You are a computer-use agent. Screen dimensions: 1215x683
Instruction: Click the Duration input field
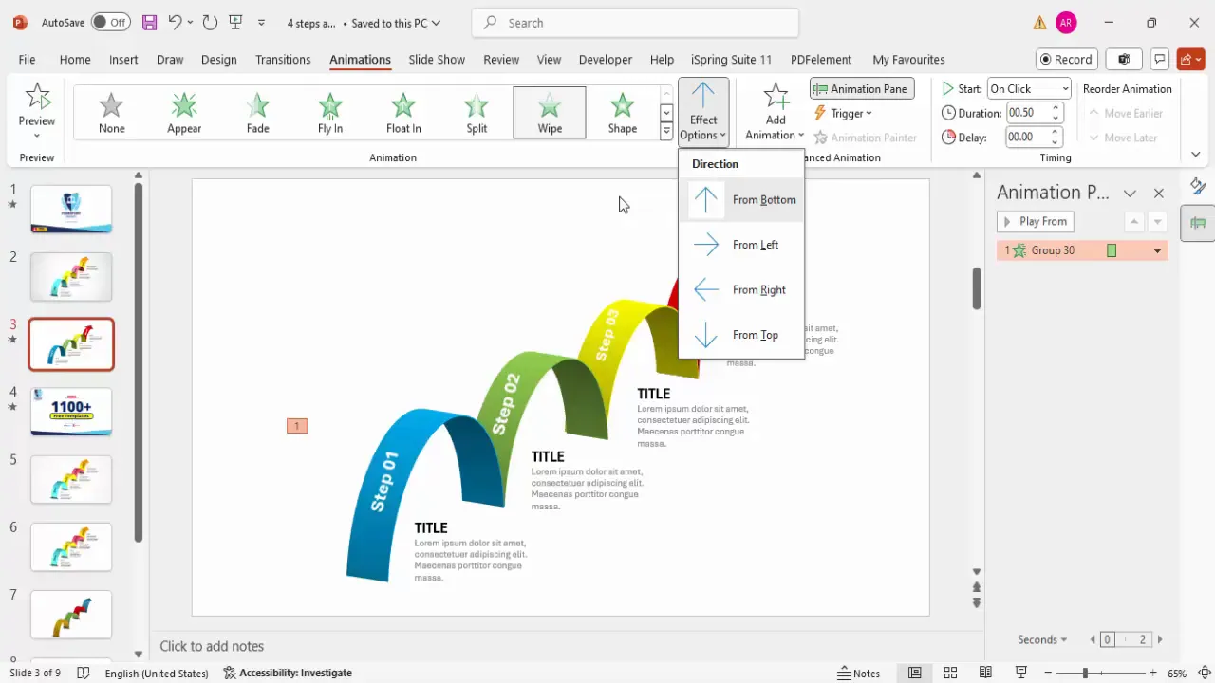pyautogui.click(x=1026, y=113)
